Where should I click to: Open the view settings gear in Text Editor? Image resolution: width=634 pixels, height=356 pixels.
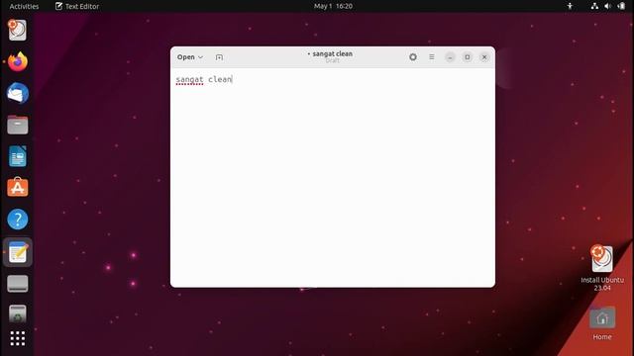click(x=413, y=57)
